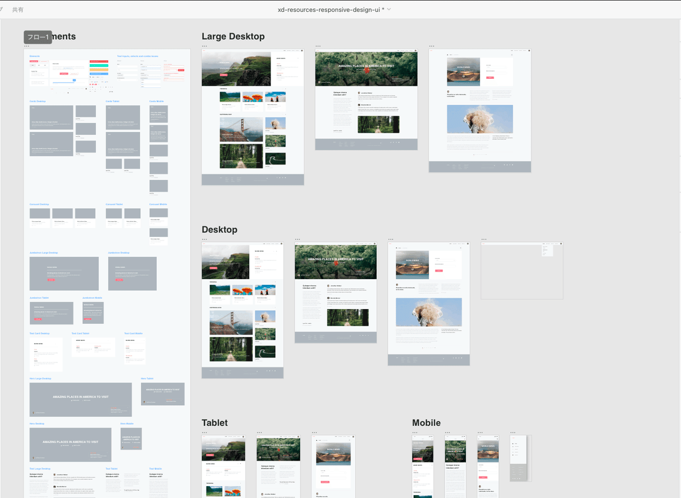
Task: Click the 'Hero Mobile' label
Action: point(127,424)
